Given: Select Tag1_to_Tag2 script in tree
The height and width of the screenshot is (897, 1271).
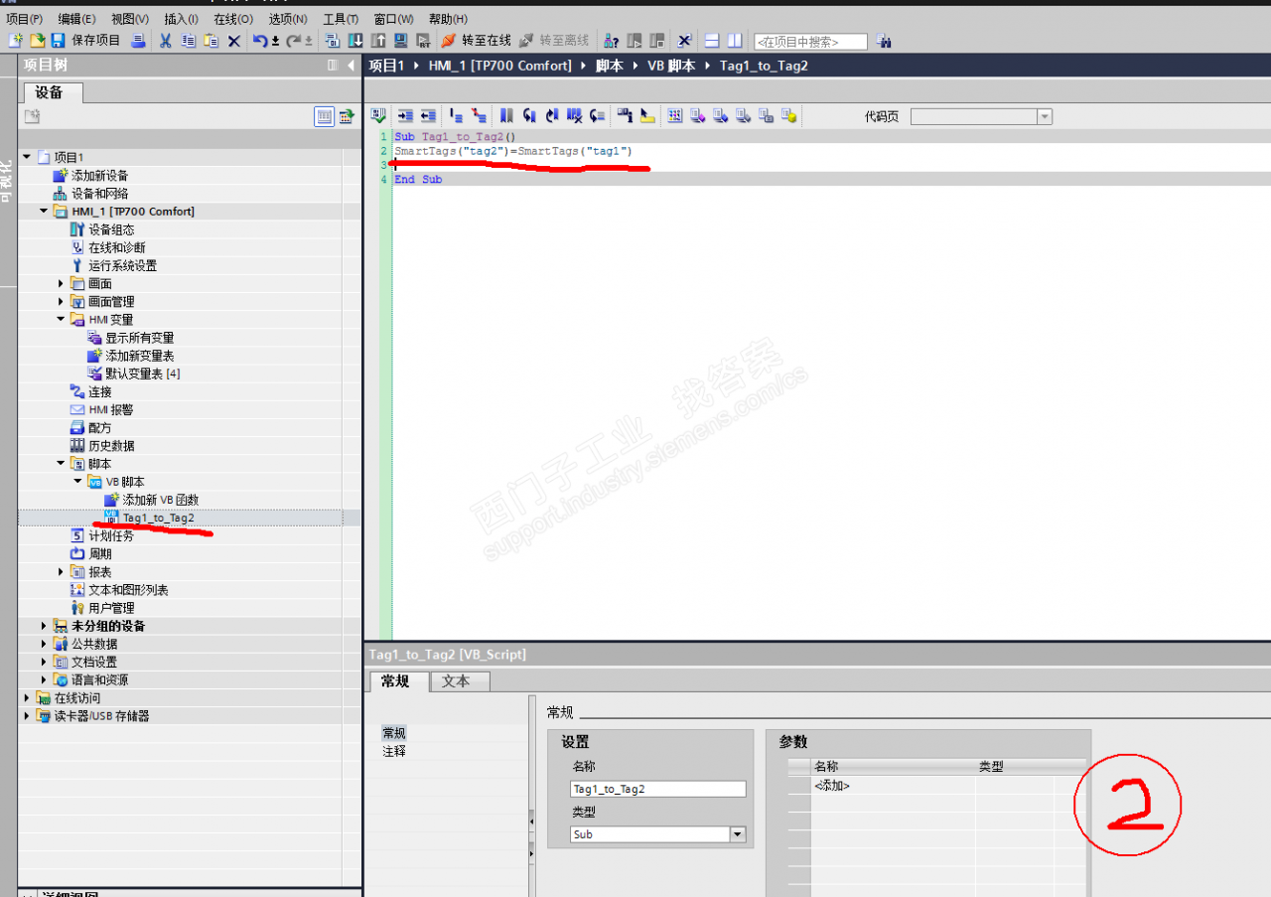Looking at the screenshot, I should [158, 518].
